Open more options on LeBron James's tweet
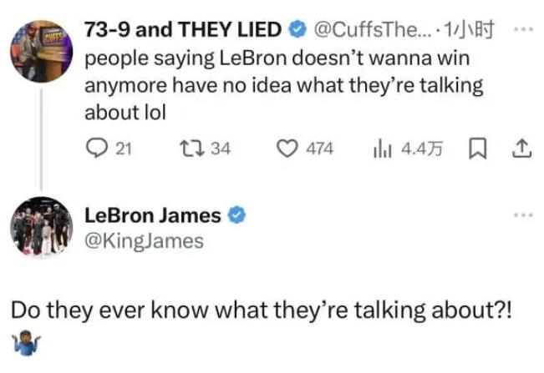544x373 pixels. 522,215
